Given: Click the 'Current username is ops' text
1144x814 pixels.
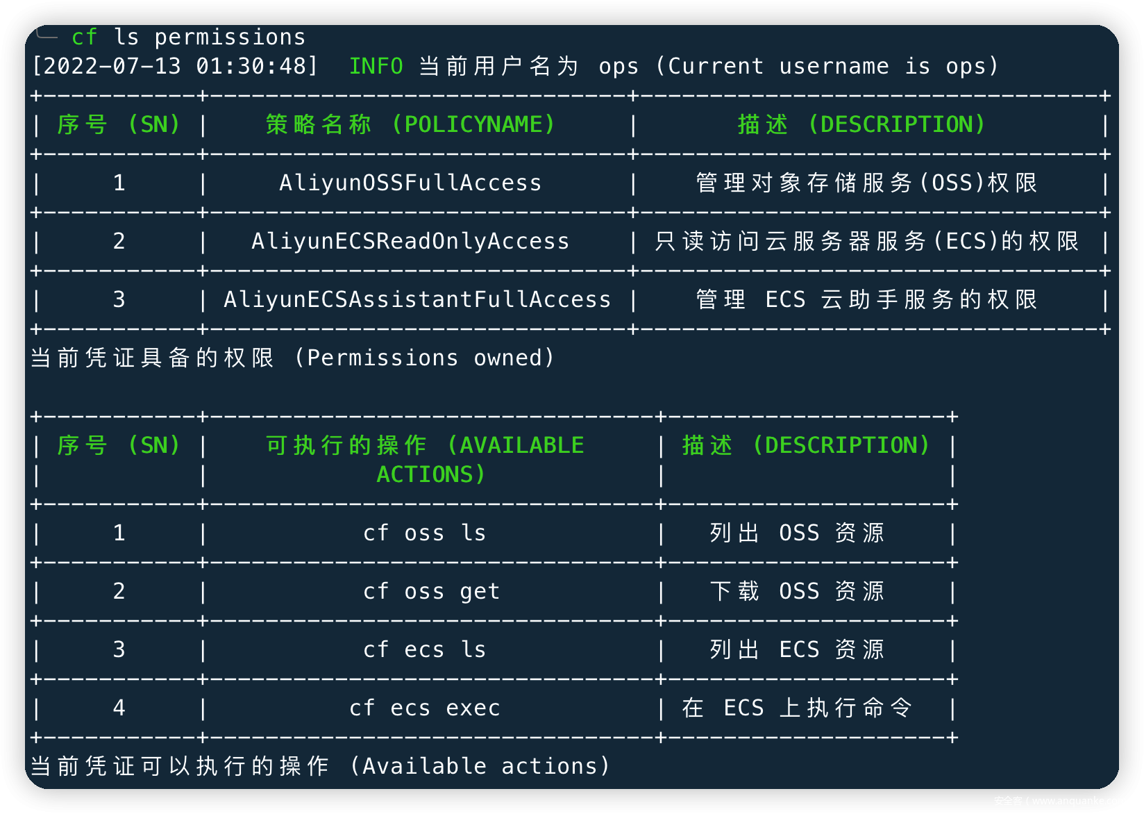Looking at the screenshot, I should click(x=832, y=66).
